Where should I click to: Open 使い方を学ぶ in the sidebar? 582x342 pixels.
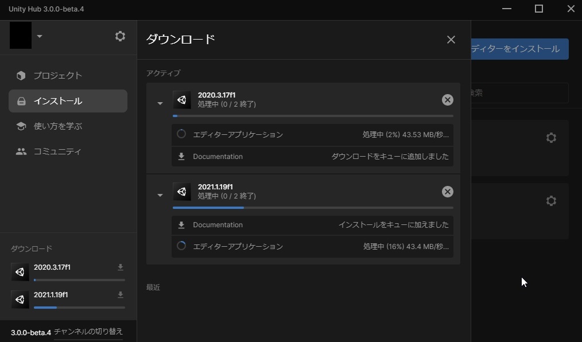point(68,126)
